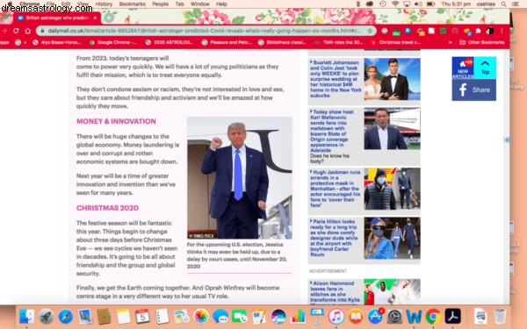Open the Bookmarks menu
The image size is (527, 329).
pos(133,4)
